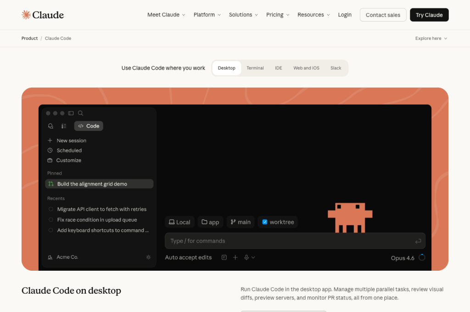Click the Type / for commands field

(x=295, y=241)
